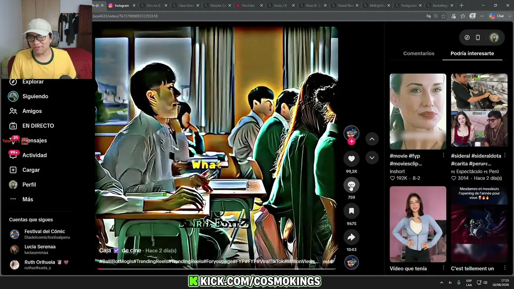Switch to the Inicio / X browser tab
The height and width of the screenshot is (289, 514).
point(280,6)
